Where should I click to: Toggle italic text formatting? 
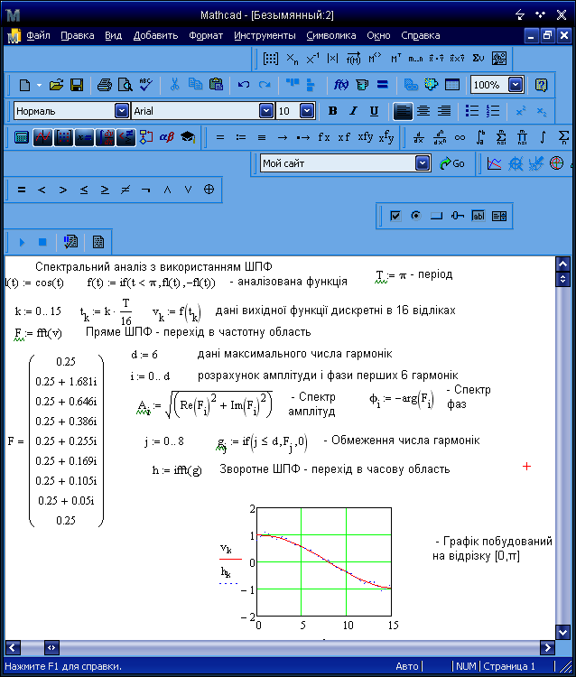tap(353, 111)
